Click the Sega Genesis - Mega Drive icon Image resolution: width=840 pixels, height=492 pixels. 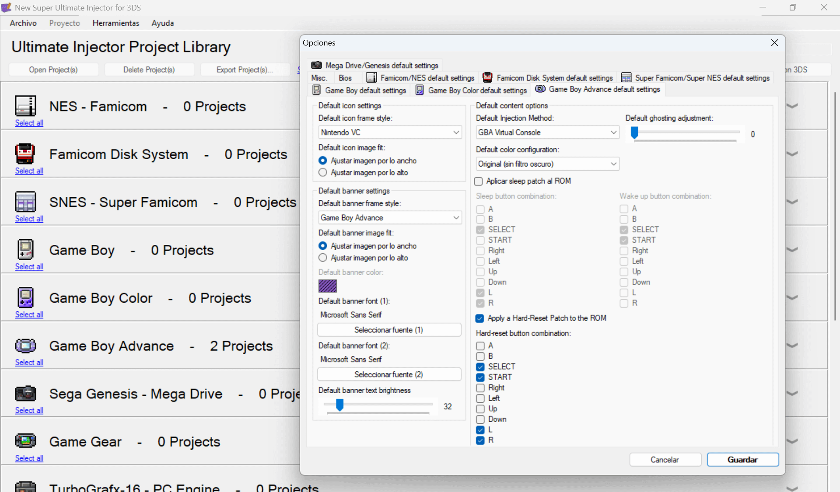[x=25, y=394]
